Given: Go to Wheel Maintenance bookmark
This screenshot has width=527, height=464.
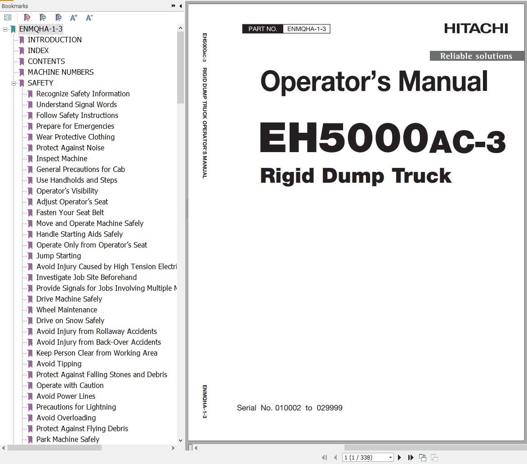Looking at the screenshot, I should click(x=67, y=310).
